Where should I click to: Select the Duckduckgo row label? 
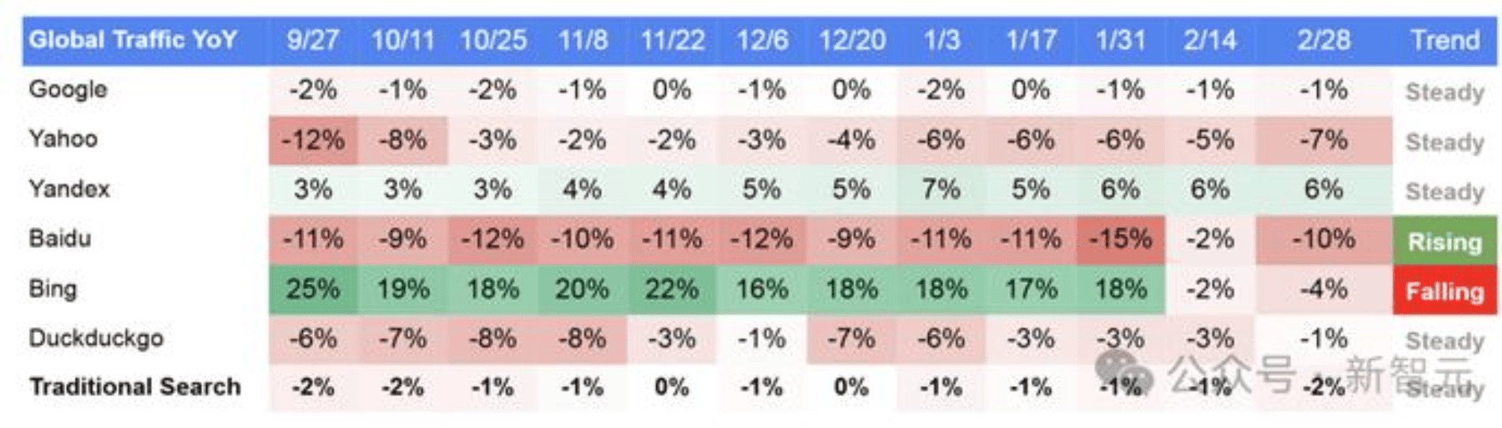(x=96, y=338)
